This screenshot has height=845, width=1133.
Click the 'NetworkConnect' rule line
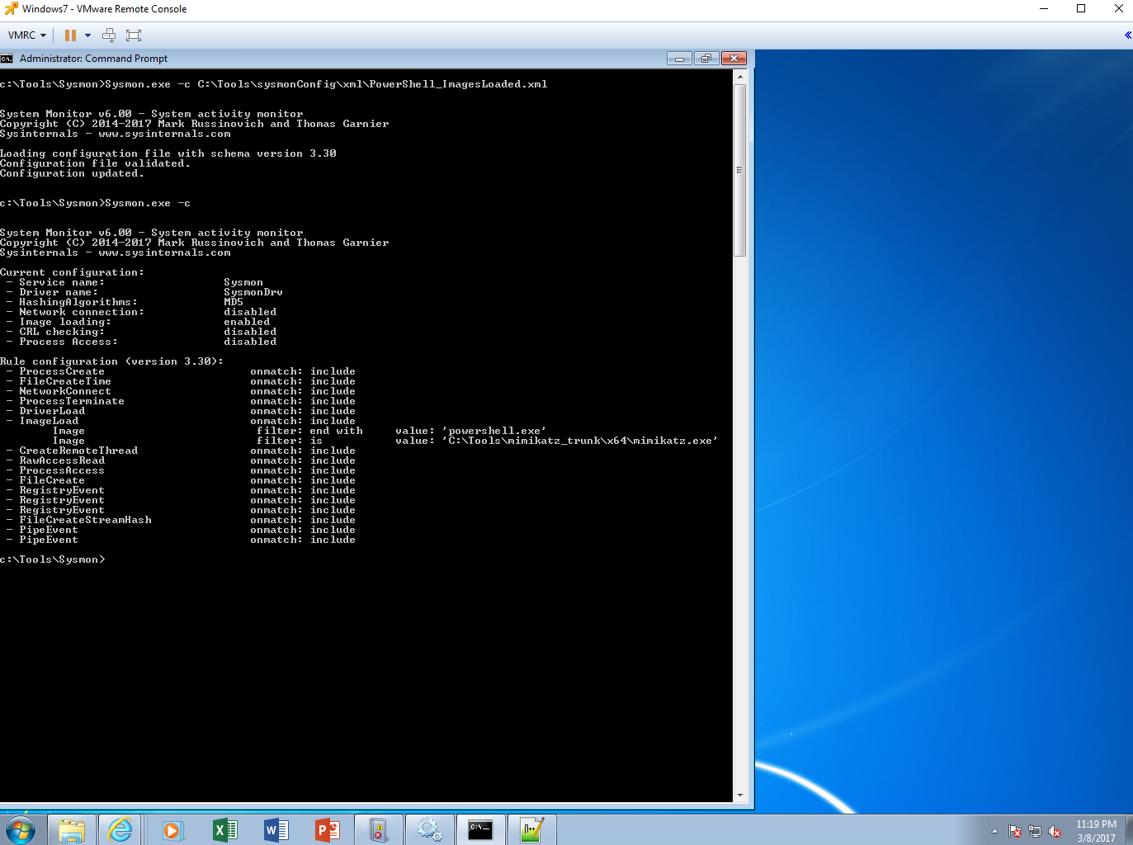[x=180, y=391]
